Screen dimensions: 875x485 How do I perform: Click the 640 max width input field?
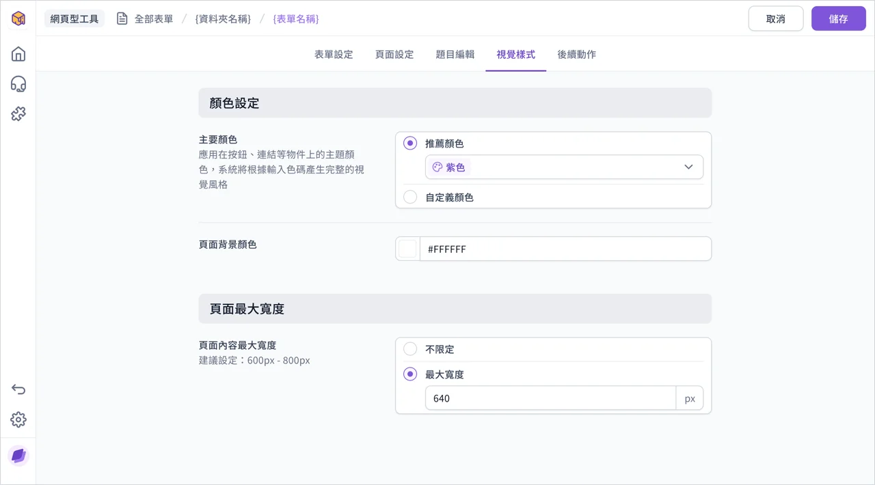tap(550, 398)
